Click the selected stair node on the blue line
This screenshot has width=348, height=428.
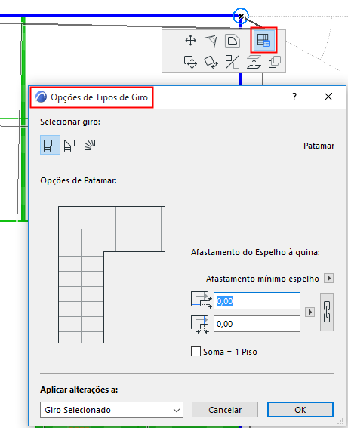pos(241,16)
